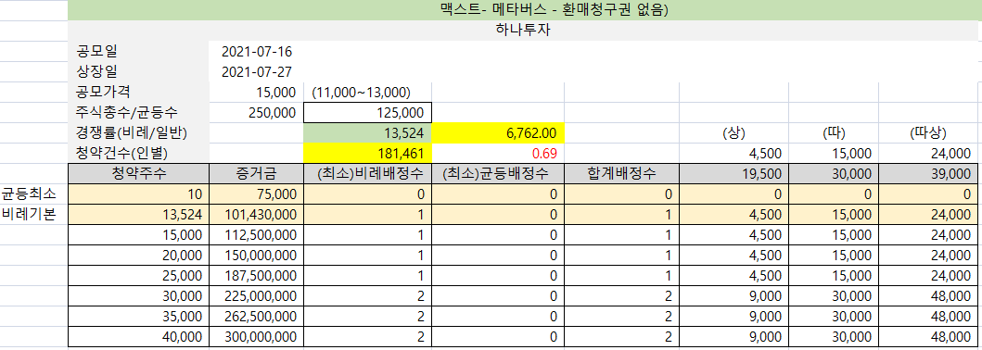Select the 공모일 label cell
The image size is (982, 350).
point(138,51)
